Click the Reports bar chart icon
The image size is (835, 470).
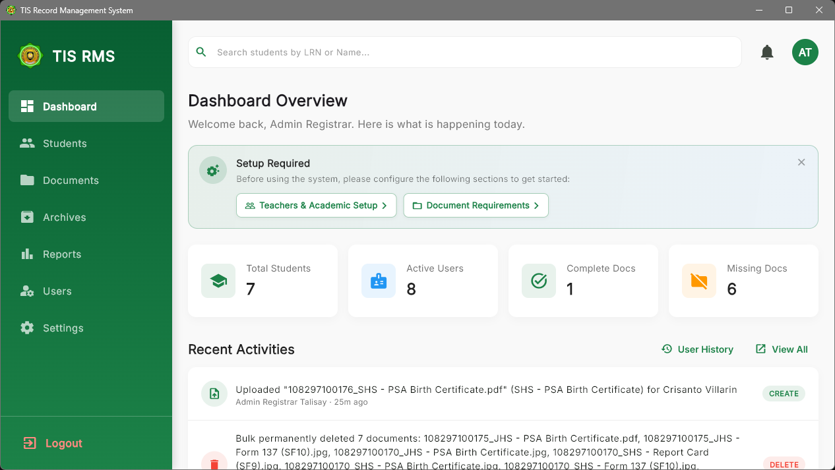pyautogui.click(x=27, y=254)
